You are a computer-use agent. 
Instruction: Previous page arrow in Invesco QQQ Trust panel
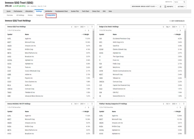85,30
